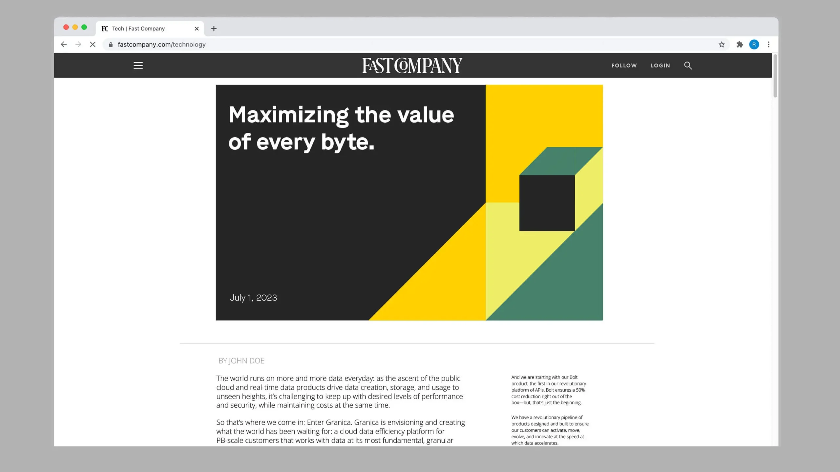Open the hamburger menu in Fast Company header
Screen dimensions: 840x472
tap(138, 66)
